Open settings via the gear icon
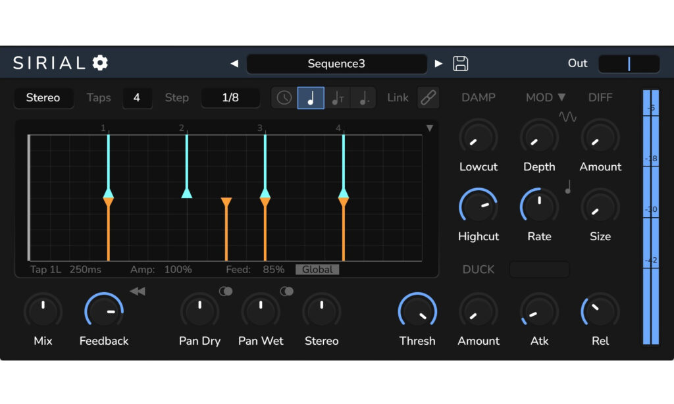Screen dimensions: 674x404 pos(100,63)
